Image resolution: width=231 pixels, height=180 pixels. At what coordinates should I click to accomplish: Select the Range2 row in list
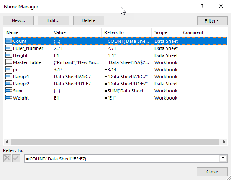coord(116,84)
